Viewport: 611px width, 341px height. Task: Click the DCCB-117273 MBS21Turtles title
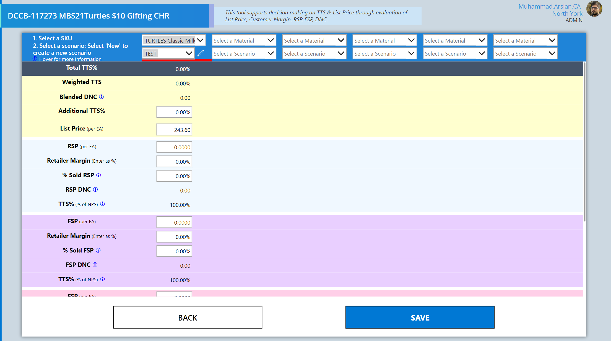(89, 16)
